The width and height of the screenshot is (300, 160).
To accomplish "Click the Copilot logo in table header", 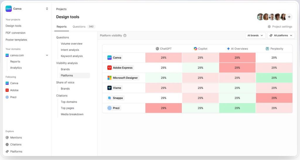I will pos(195,49).
